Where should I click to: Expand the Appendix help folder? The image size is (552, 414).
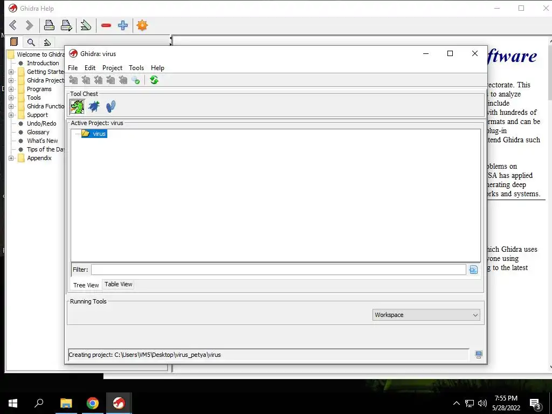11,158
